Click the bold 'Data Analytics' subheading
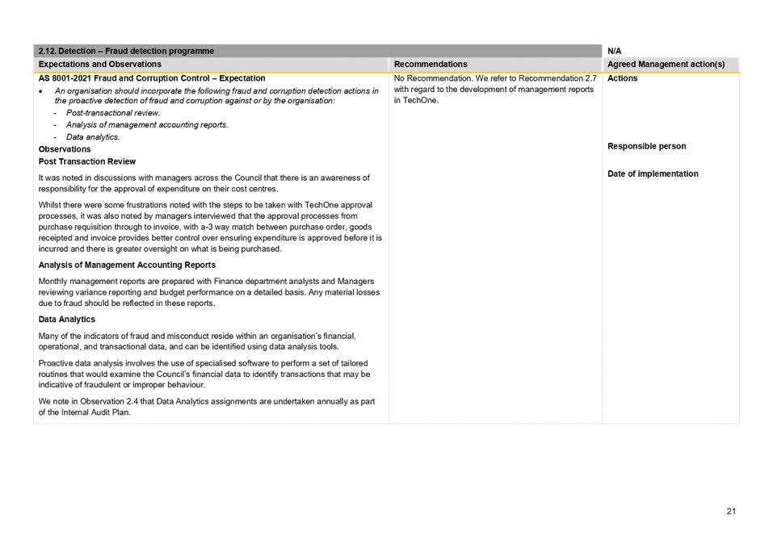Screen dimensions: 769x544 pos(67,320)
